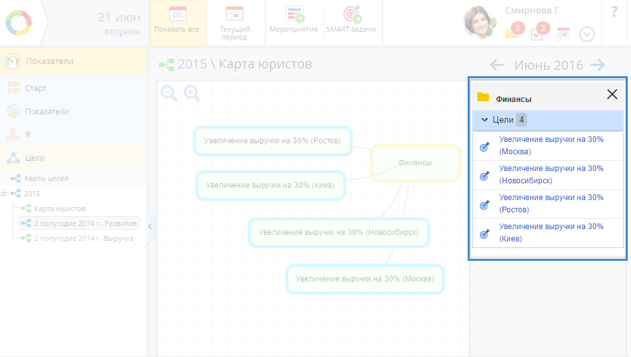Go to previous month arrow
The height and width of the screenshot is (357, 631).
tap(497, 65)
